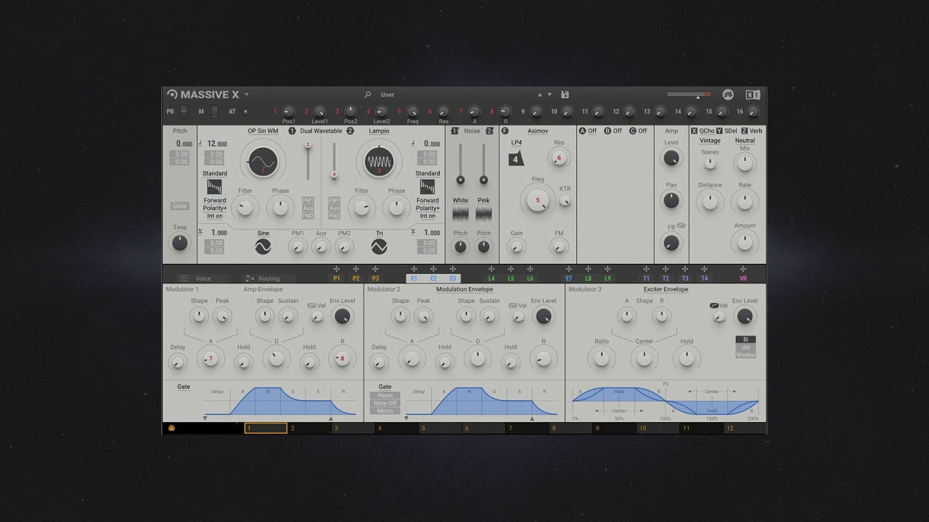Viewport: 929px width, 522px height.
Task: Toggle oscillator 1 PM1 routing button
Action: [308, 200]
